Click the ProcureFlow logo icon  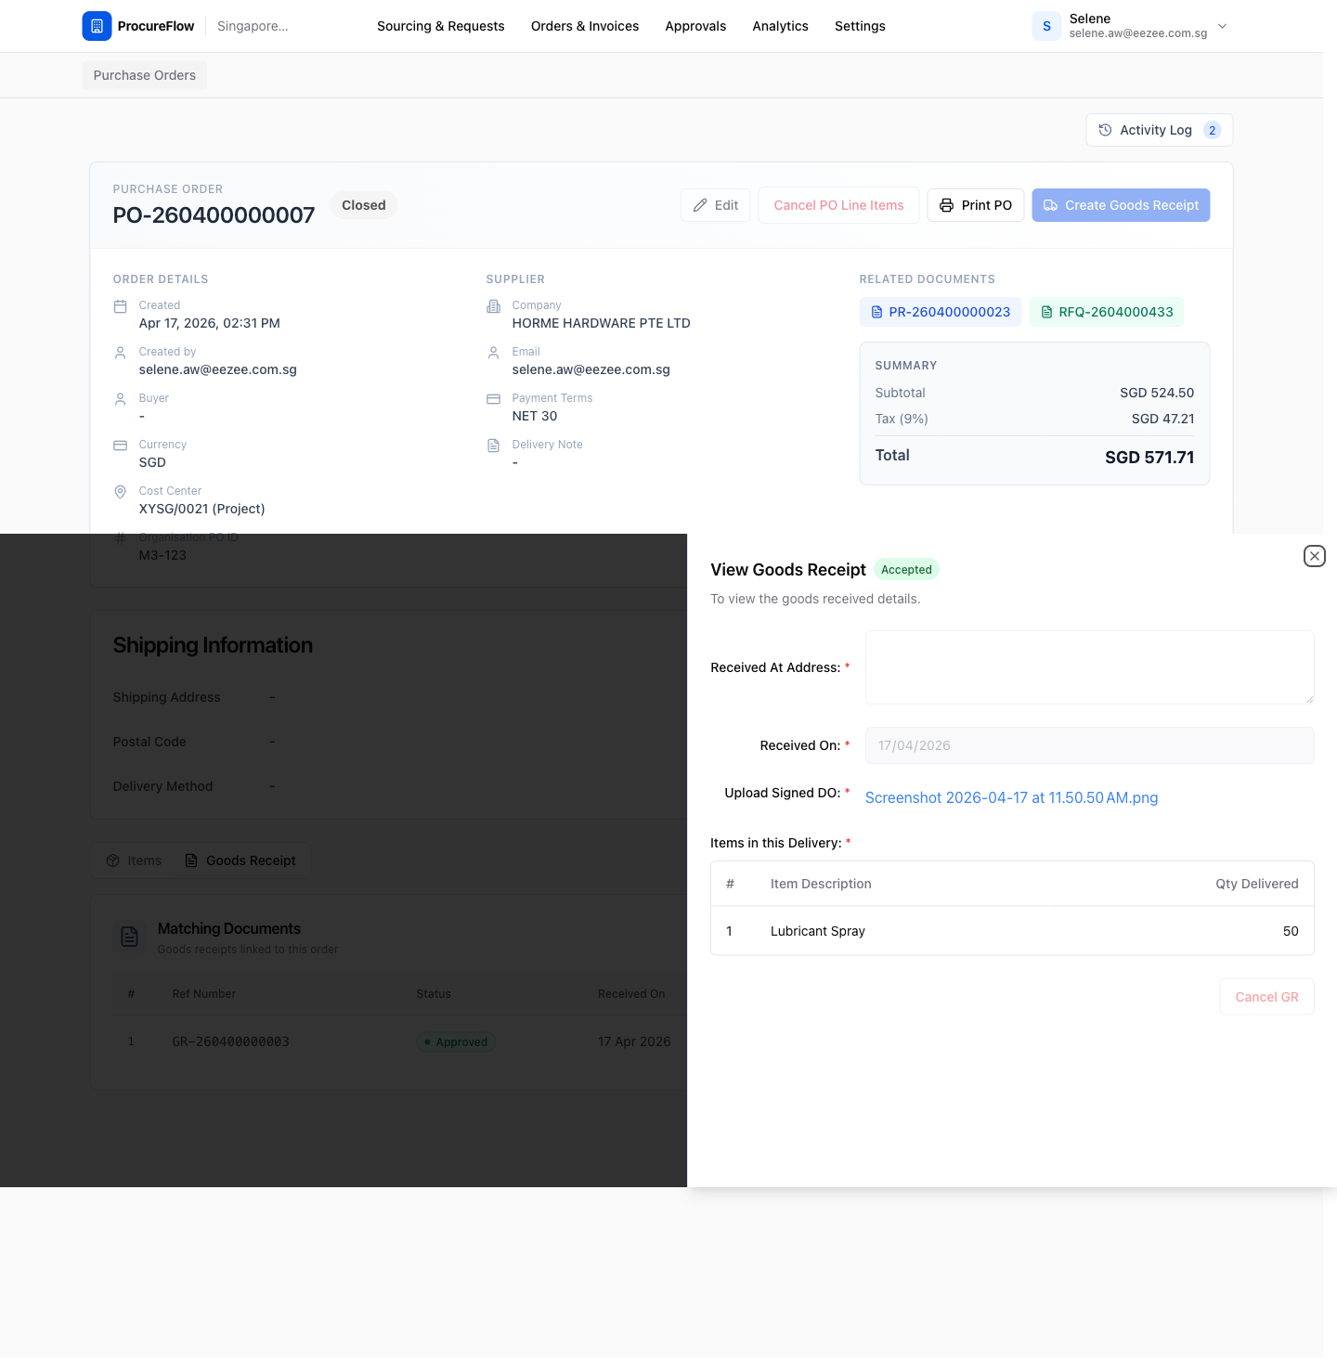coord(97,26)
